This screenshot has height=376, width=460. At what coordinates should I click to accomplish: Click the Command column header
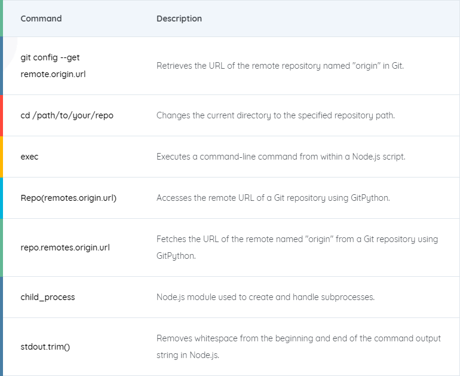(x=41, y=19)
